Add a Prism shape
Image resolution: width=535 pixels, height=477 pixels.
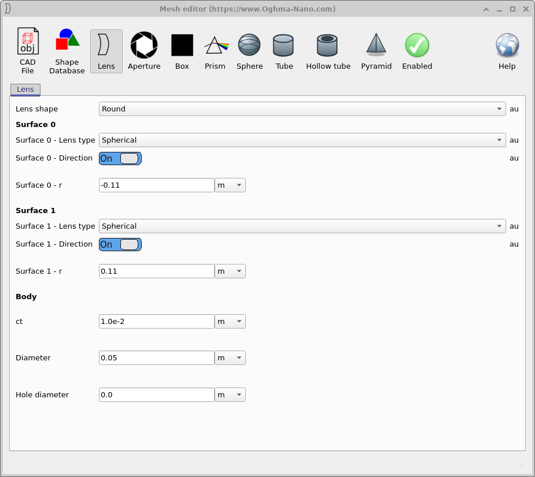click(215, 45)
